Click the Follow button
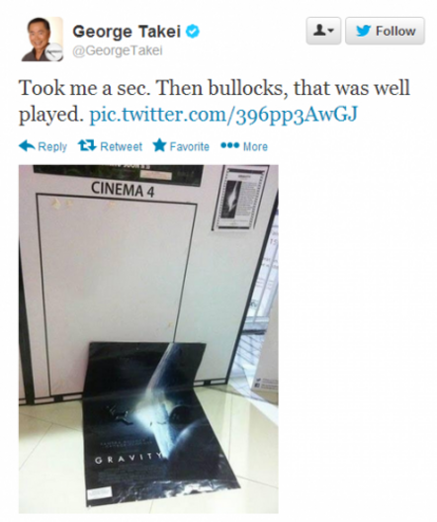This screenshot has width=437, height=522. point(385,31)
